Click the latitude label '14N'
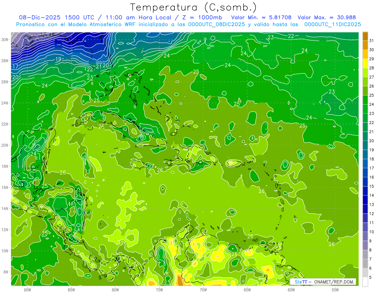Screen dimensions: 380x294 point(5,208)
